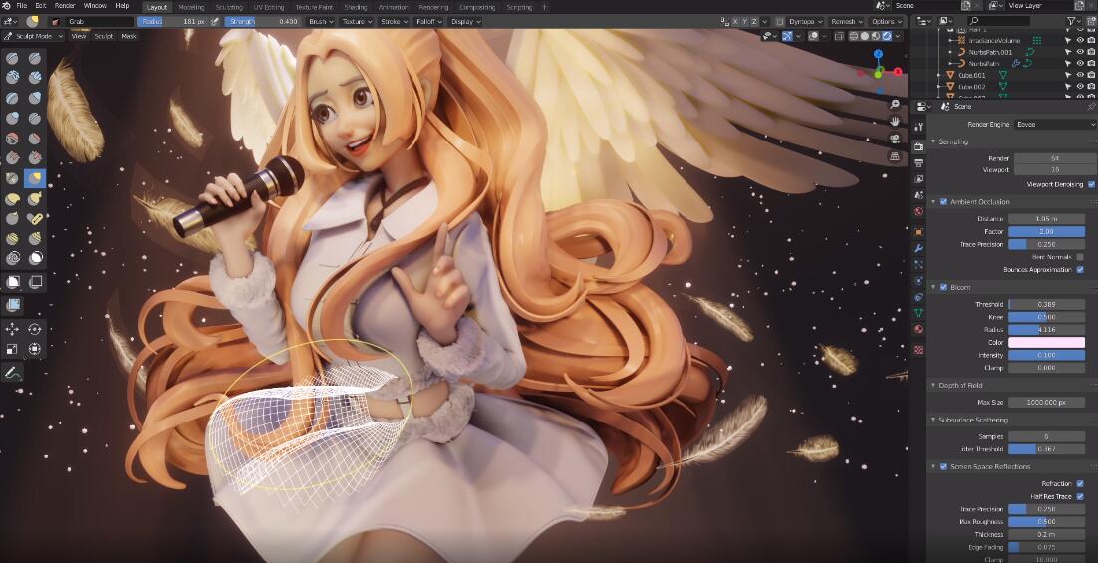Switch to the Sculpting workspace tab
The height and width of the screenshot is (563, 1098).
pyautogui.click(x=229, y=7)
